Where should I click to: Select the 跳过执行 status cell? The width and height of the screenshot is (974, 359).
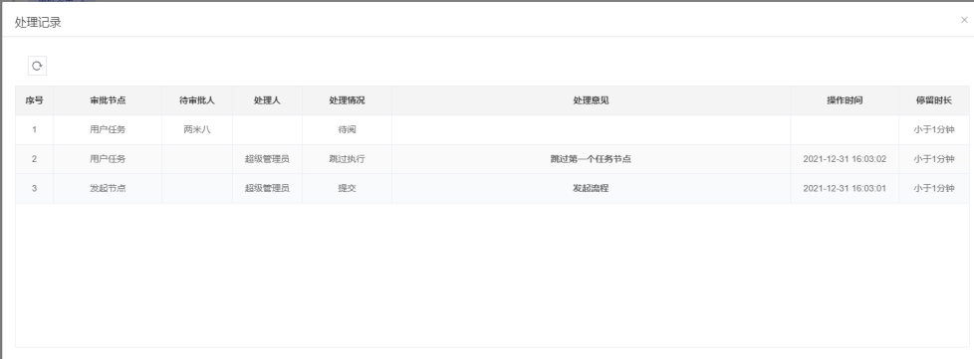(x=348, y=159)
